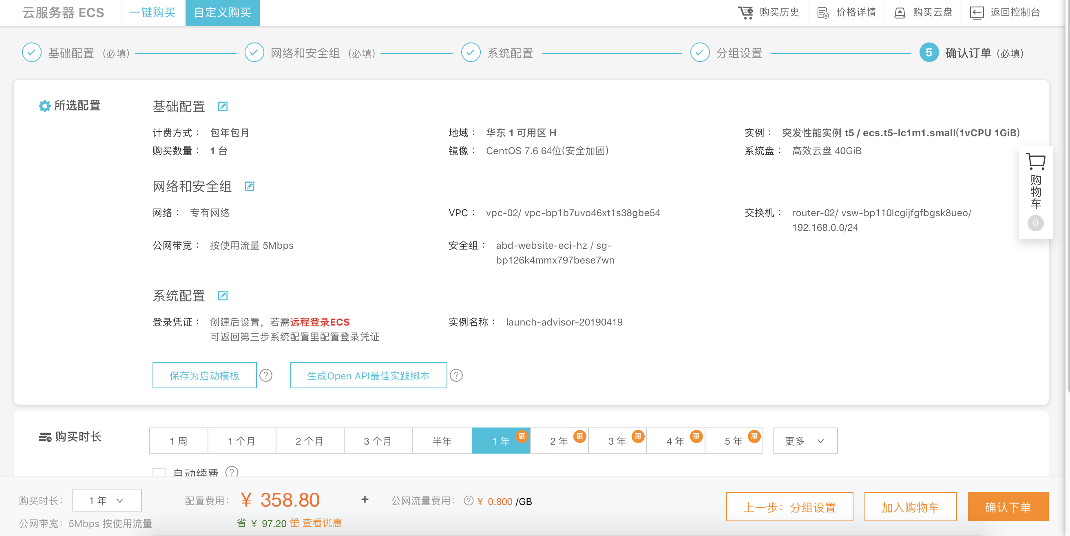Viewport: 1070px width, 536px height.
Task: Click the ¥ 358.80 configuration fee
Action: pos(280,500)
